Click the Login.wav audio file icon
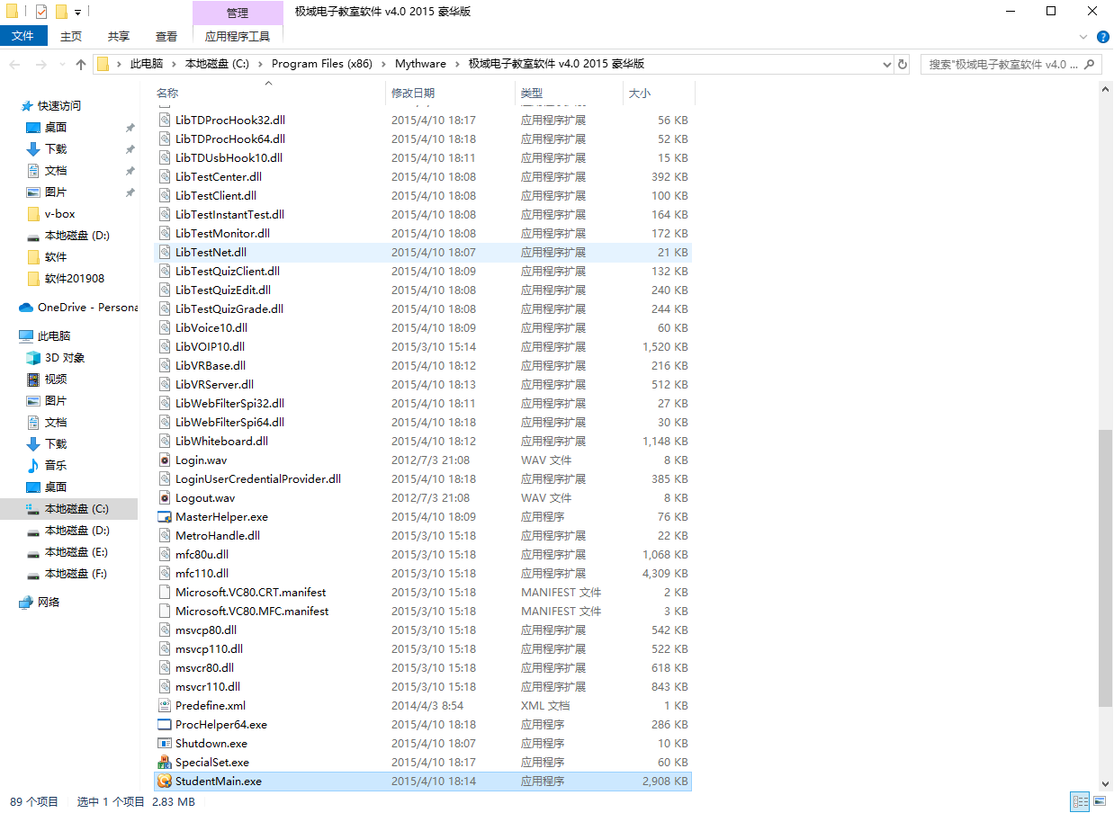The height and width of the screenshot is (813, 1114). (x=164, y=460)
